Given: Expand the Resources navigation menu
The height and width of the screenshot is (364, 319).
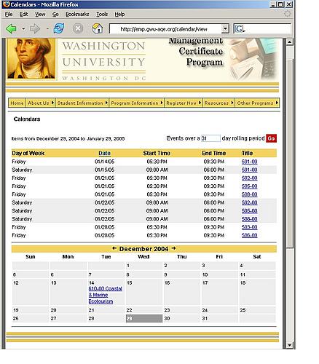Looking at the screenshot, I should coord(218,103).
